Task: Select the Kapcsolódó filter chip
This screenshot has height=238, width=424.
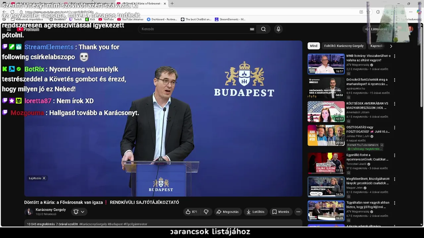Action: tap(377, 46)
